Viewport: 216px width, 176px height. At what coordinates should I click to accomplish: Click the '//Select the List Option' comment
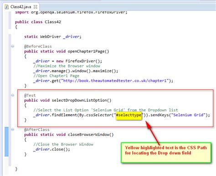point(106,110)
